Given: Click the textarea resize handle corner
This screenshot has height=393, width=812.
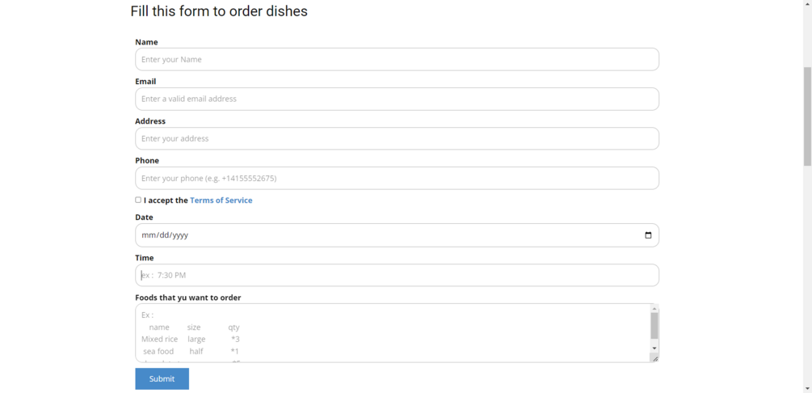Looking at the screenshot, I should coord(654,358).
